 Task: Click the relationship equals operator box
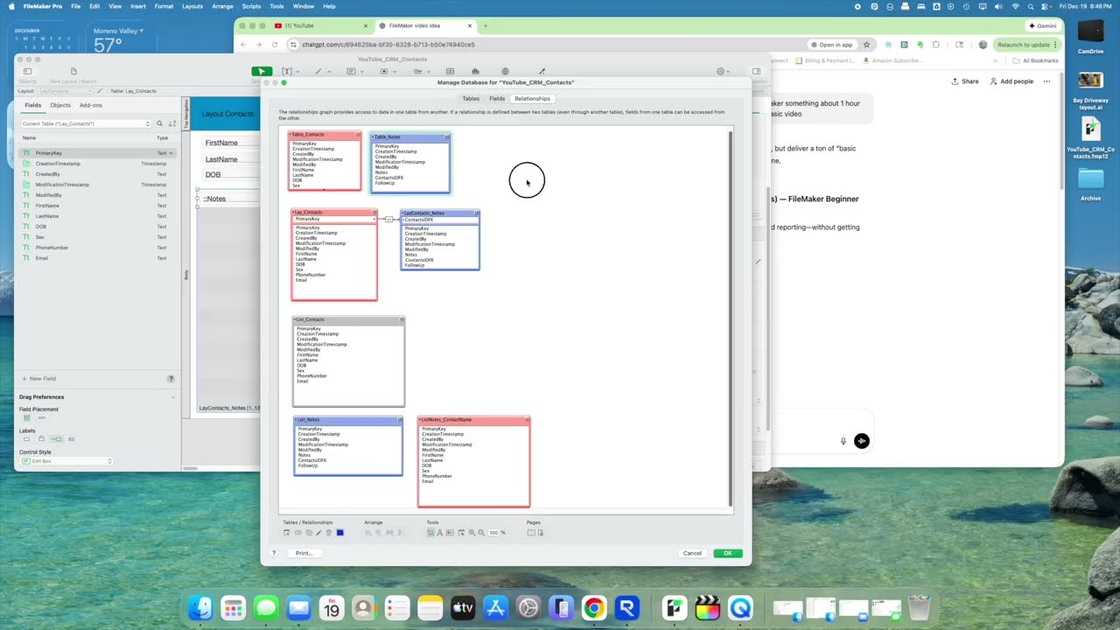point(388,220)
